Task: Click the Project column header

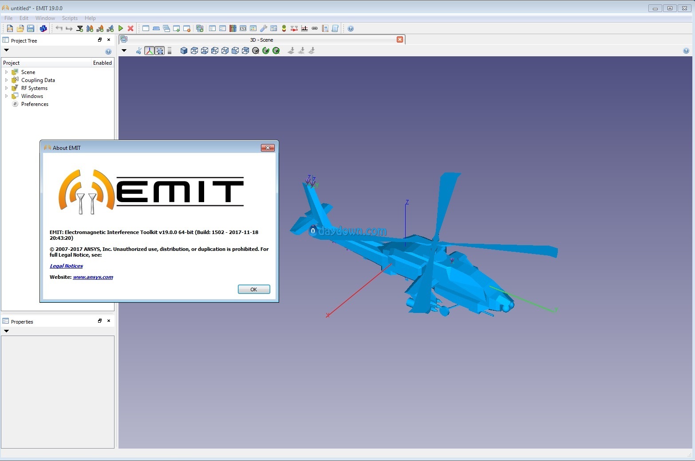Action: coord(46,63)
